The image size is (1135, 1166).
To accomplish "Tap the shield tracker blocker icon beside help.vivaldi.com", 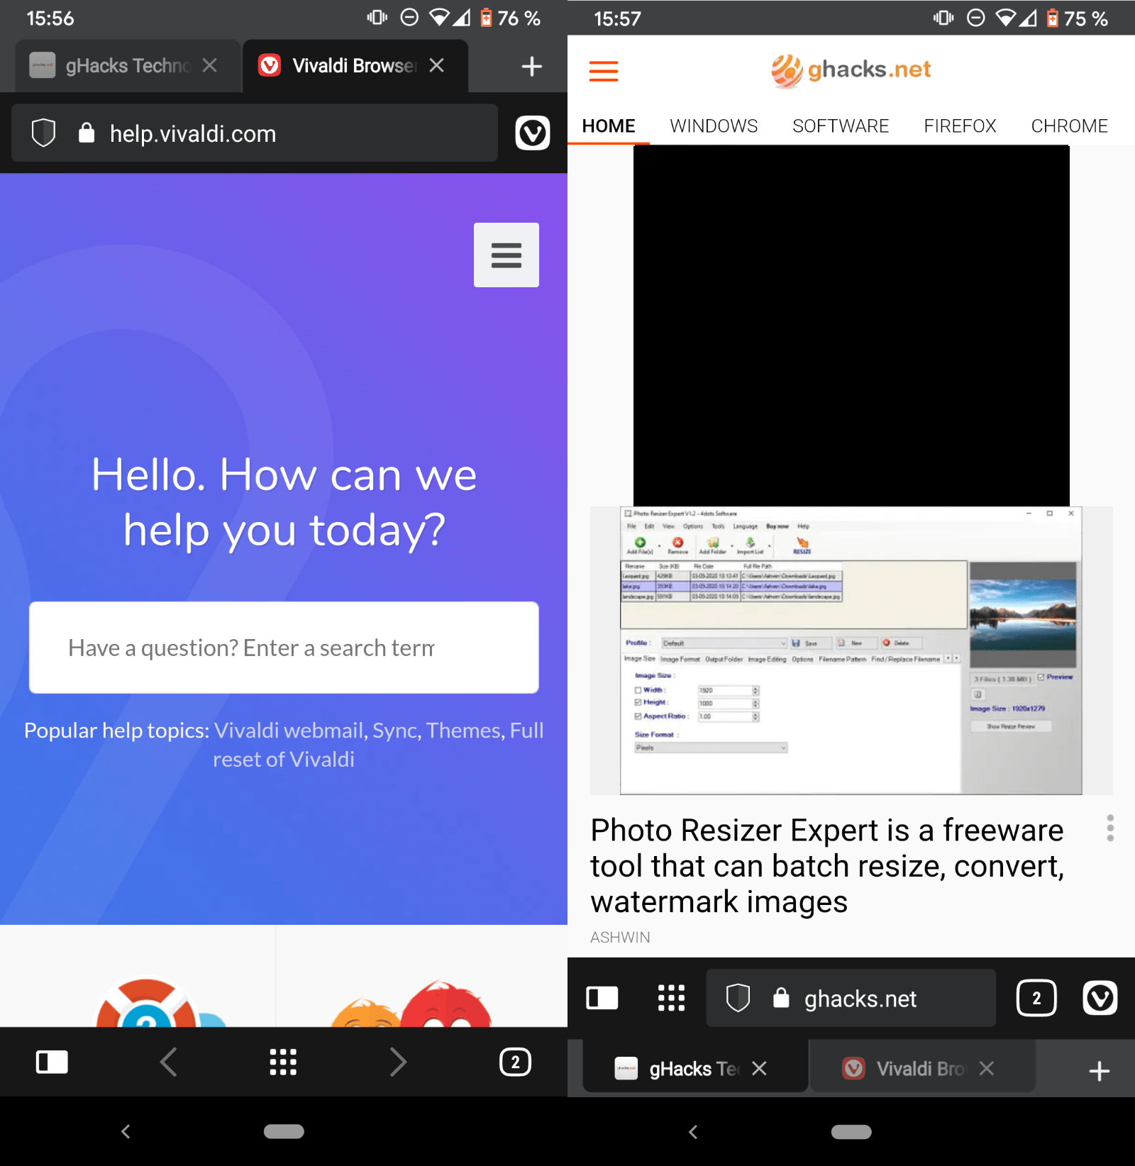I will (43, 133).
